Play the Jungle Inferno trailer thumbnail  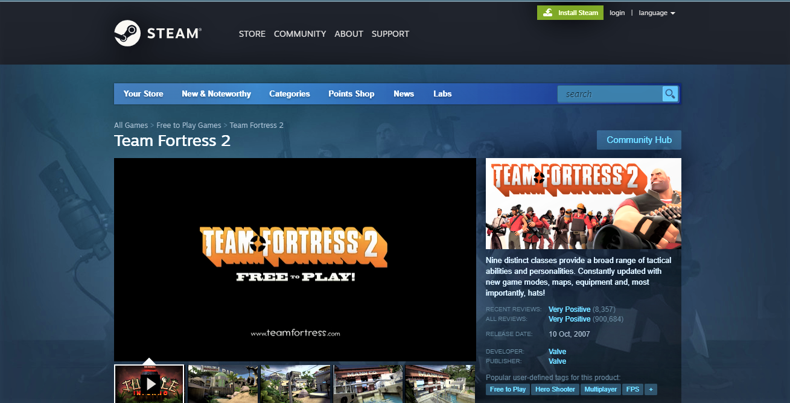[149, 383]
